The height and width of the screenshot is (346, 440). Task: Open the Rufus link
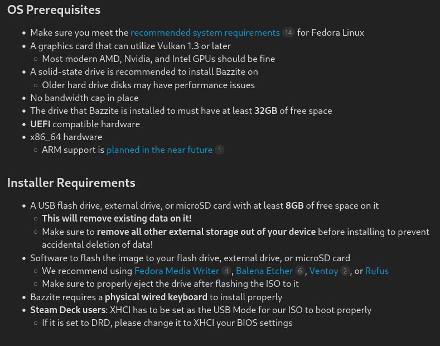pyautogui.click(x=377, y=271)
